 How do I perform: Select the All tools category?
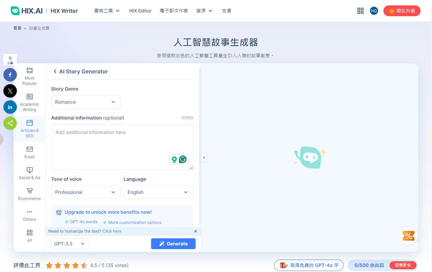click(30, 236)
